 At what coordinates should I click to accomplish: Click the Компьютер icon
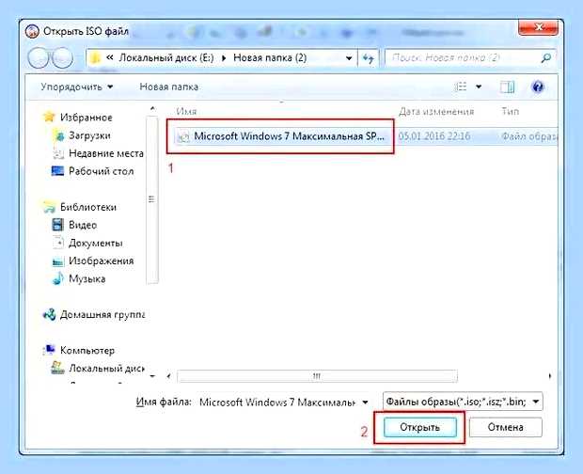tap(49, 350)
